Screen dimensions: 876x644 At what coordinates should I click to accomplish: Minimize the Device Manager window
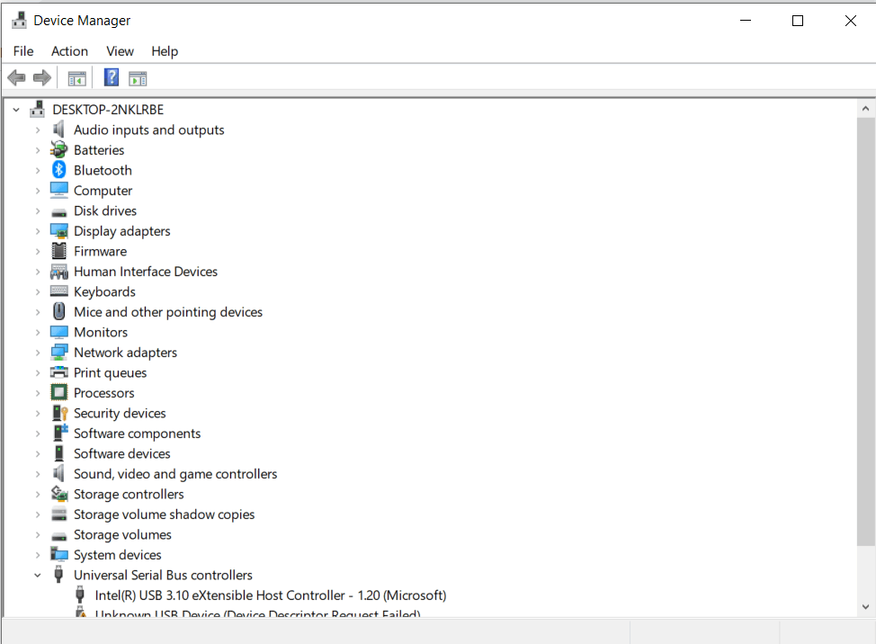pyautogui.click(x=746, y=21)
